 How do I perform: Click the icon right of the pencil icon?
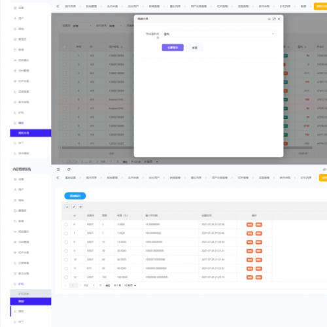[81, 207]
